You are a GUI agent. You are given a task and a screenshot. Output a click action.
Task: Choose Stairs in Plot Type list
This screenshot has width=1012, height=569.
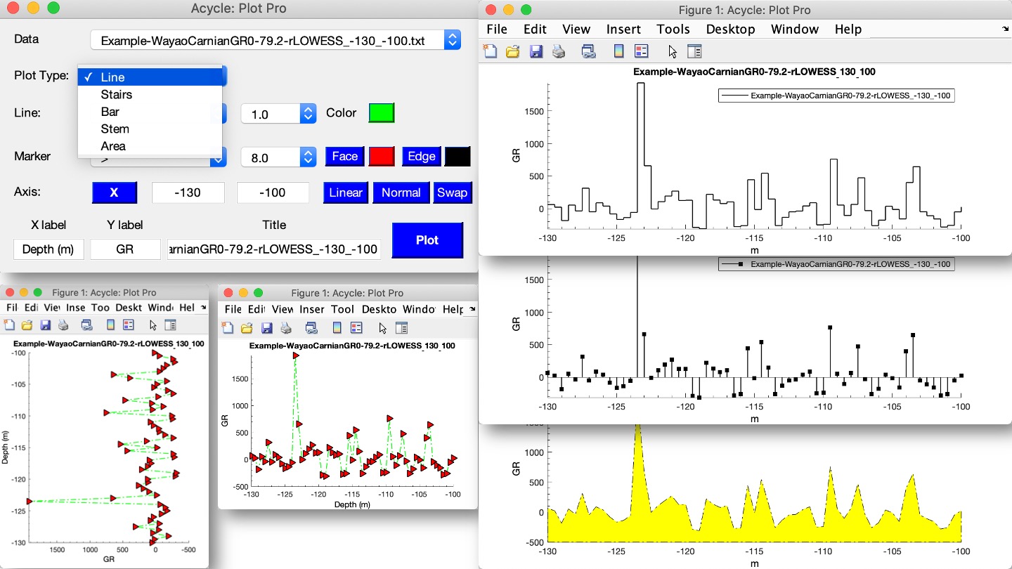click(x=150, y=94)
